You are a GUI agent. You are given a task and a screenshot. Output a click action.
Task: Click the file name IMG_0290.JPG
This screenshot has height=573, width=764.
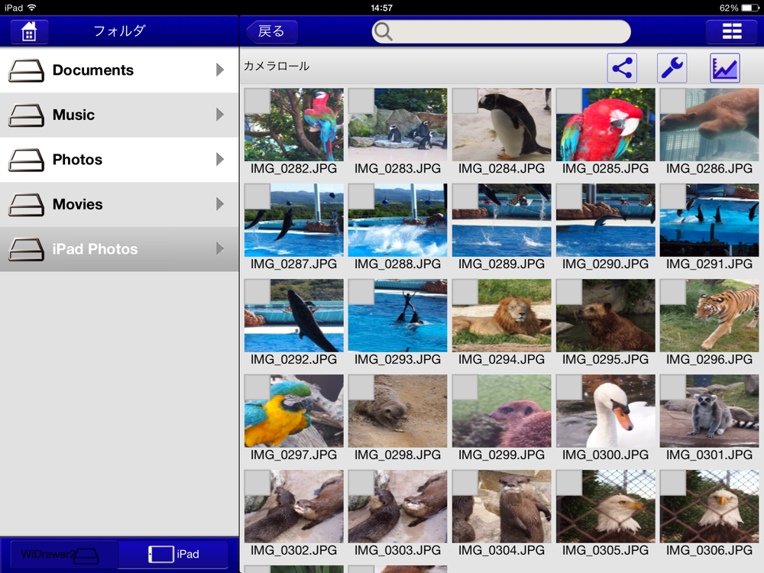coord(606,264)
